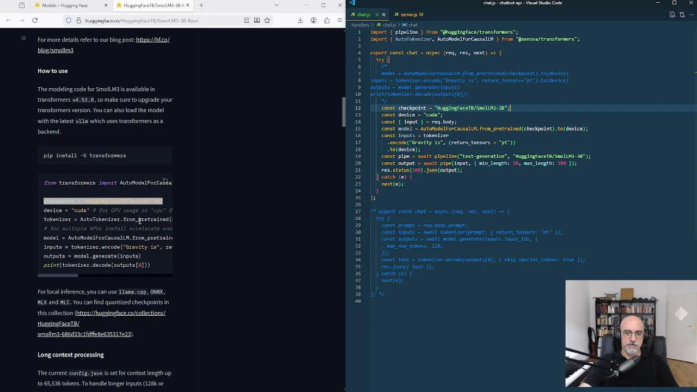The height and width of the screenshot is (392, 697).
Task: Open Firefox View from the tab bar
Action: coord(21,5)
